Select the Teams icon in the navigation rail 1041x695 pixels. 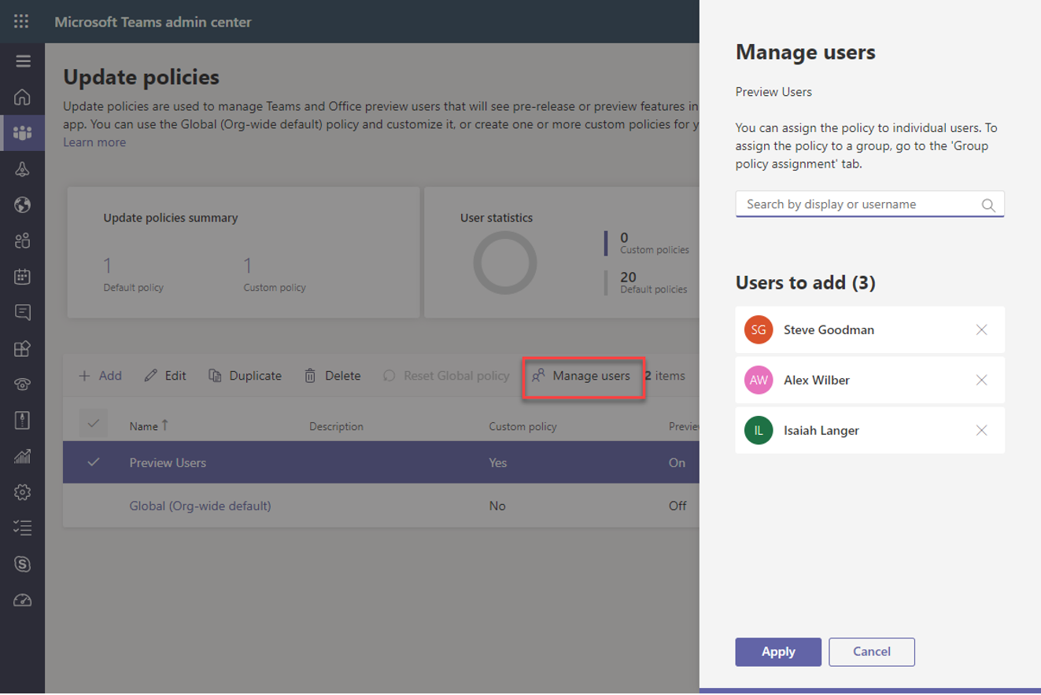[23, 134]
